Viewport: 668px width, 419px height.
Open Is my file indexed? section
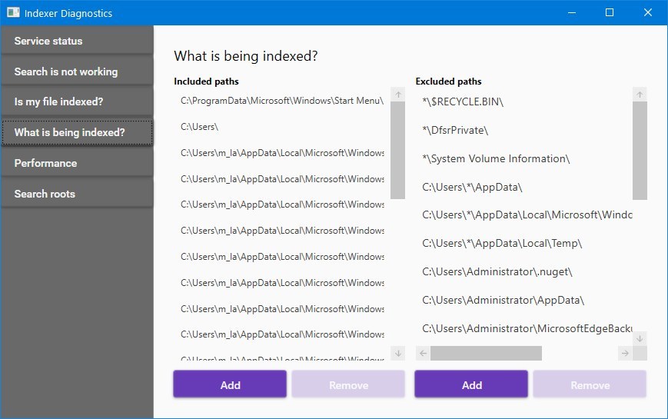77,101
